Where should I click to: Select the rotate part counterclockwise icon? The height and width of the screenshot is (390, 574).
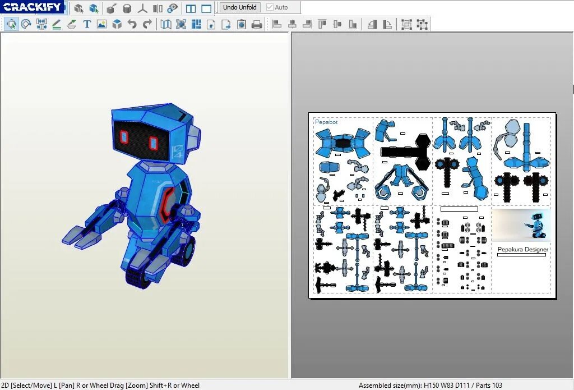(372, 24)
